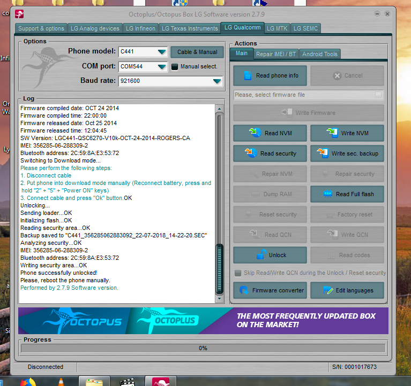411x386 pixels.
Task: Expand the Phone model dropdown
Action: pyautogui.click(x=162, y=52)
